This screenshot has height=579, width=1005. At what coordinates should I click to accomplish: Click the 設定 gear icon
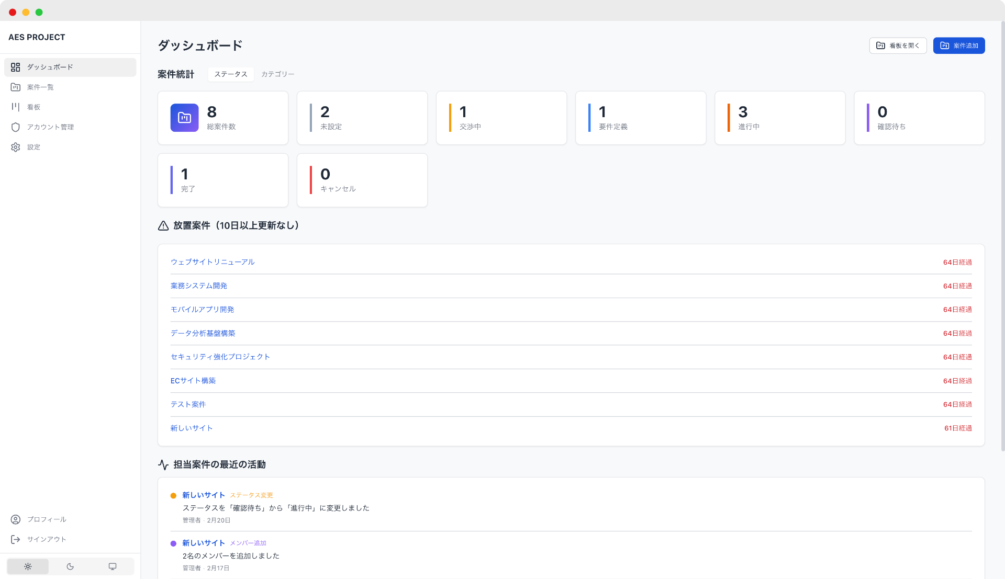[16, 147]
